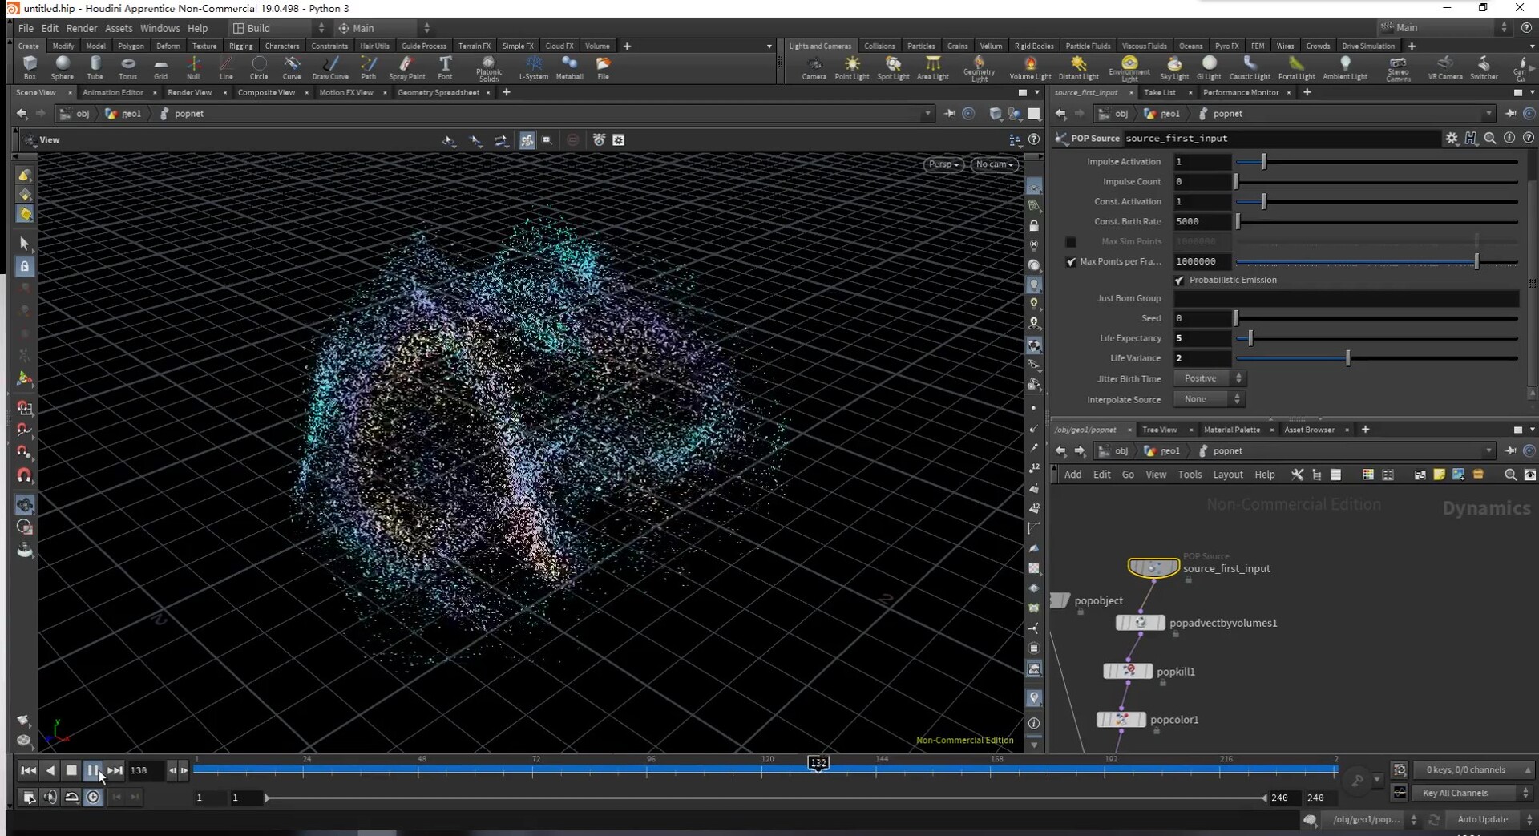Click the Layout menu in network editor
Screen dimensions: 1539x836
1227,475
